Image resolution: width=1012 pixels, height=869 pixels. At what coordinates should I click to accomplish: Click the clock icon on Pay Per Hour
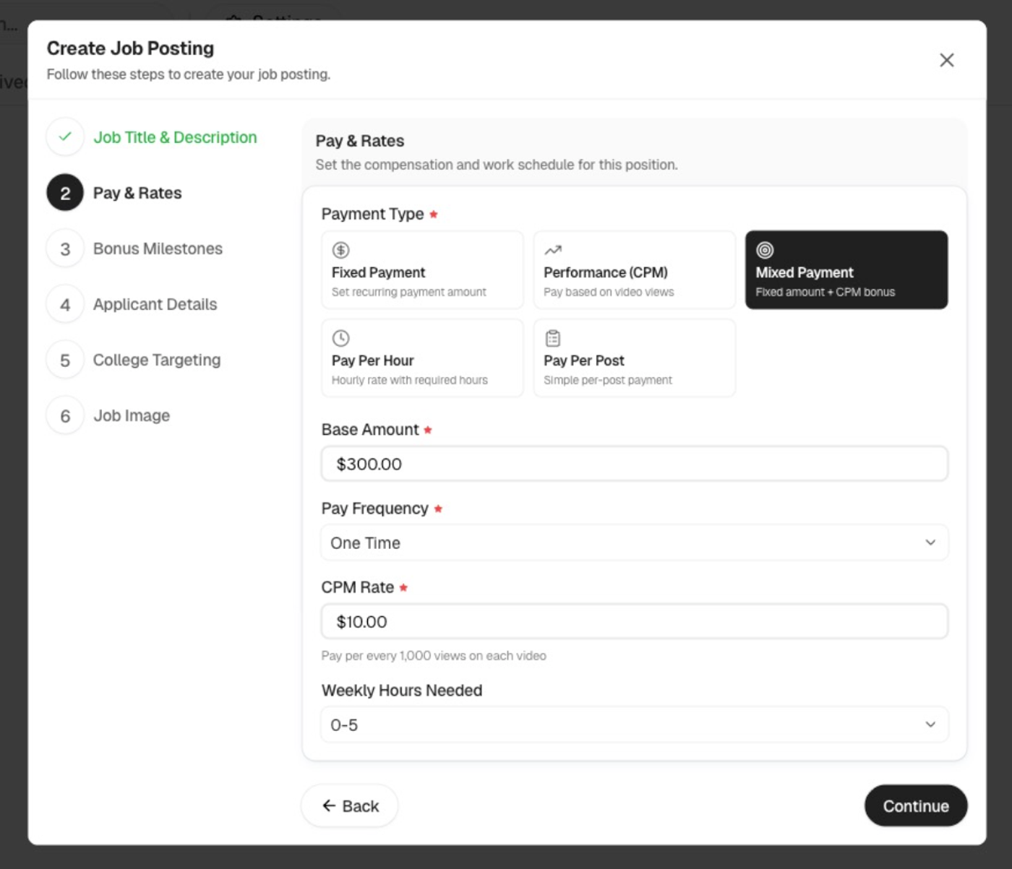point(340,337)
